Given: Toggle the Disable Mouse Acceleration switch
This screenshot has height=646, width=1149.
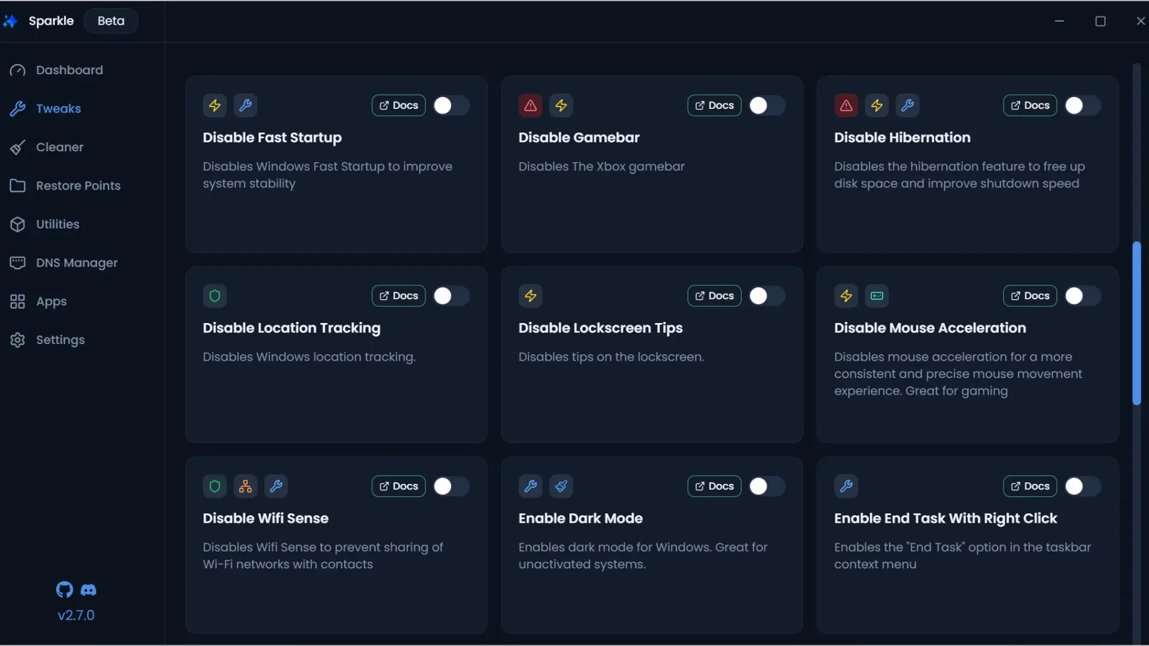Looking at the screenshot, I should coord(1083,296).
